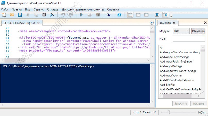The image size is (208, 116).
Task: Redo action in the toolbar
Action: coord(71,15)
